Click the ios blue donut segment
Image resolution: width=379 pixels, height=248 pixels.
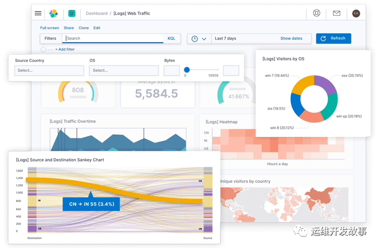pos(296,105)
